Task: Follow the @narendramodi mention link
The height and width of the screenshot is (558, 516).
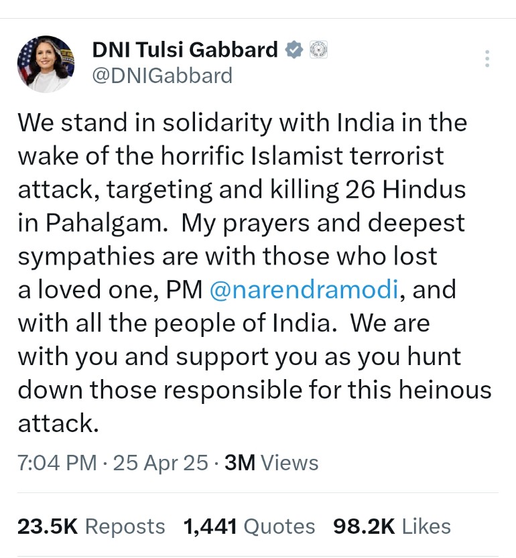Action: pyautogui.click(x=306, y=290)
